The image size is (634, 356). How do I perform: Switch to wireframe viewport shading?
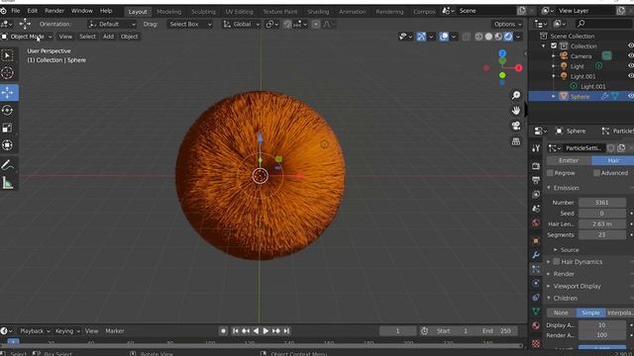pyautogui.click(x=478, y=37)
